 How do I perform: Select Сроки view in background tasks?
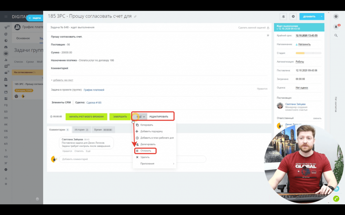click(x=30, y=62)
